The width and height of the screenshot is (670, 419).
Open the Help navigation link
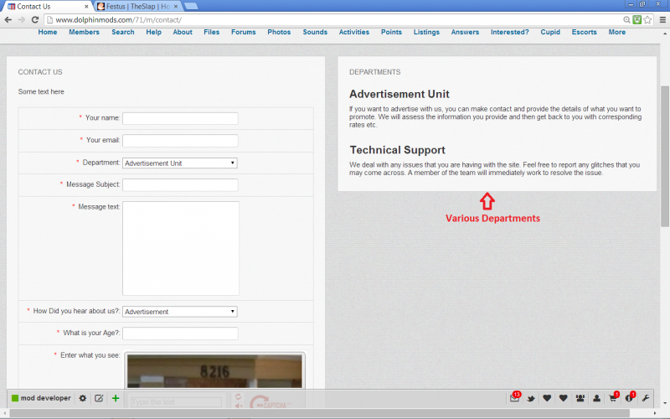(154, 32)
